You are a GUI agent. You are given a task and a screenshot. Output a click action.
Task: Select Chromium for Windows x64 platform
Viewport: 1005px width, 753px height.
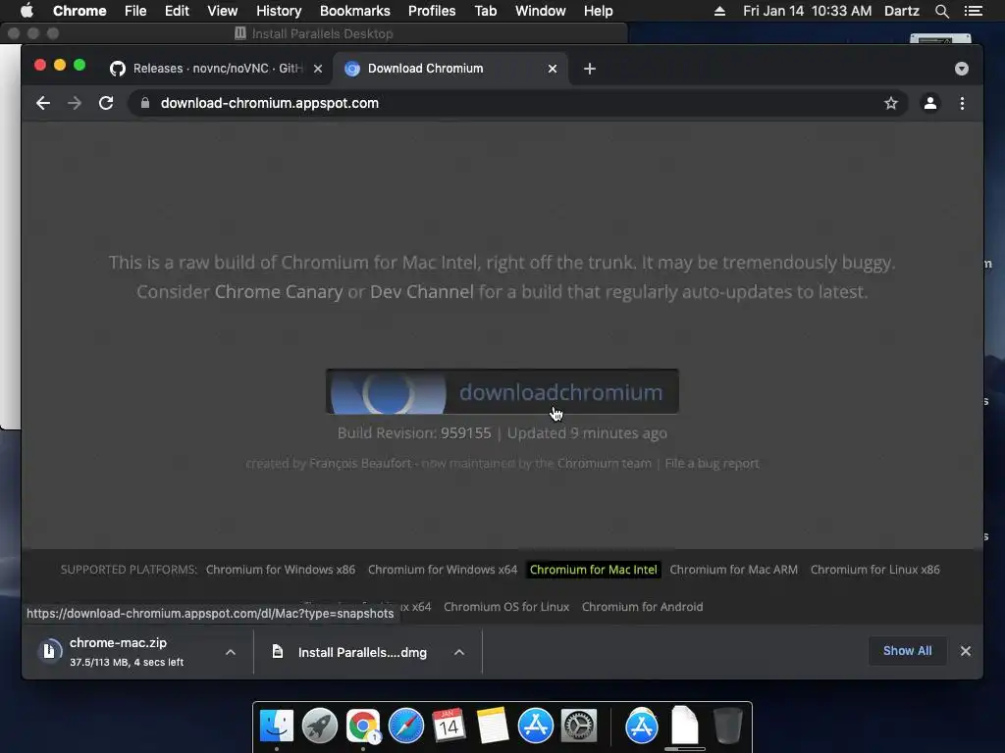pyautogui.click(x=443, y=570)
